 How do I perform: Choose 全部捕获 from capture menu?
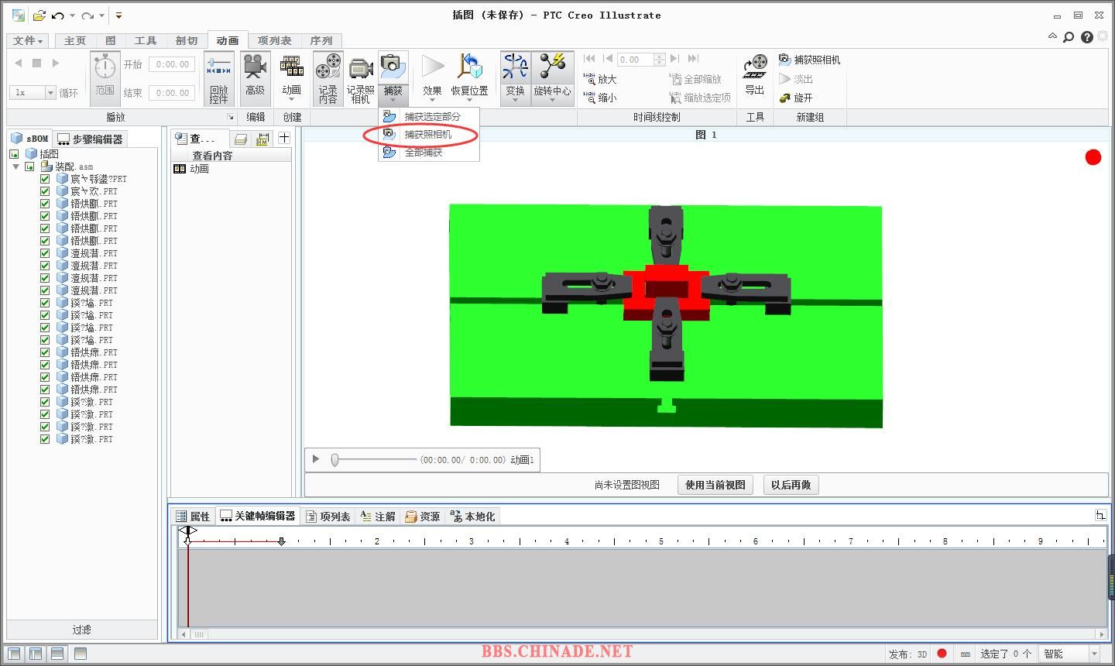click(x=429, y=152)
